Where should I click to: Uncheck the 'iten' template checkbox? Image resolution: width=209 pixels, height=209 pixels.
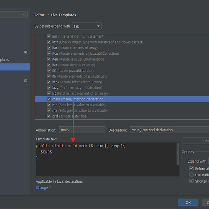(49, 59)
